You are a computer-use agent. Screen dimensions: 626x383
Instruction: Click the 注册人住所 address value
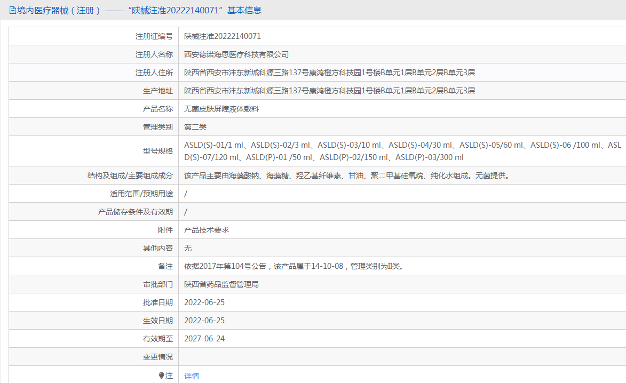click(329, 73)
